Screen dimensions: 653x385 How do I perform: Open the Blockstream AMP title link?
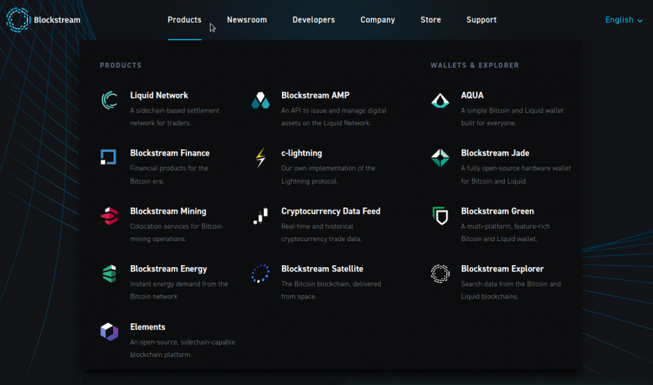(315, 95)
